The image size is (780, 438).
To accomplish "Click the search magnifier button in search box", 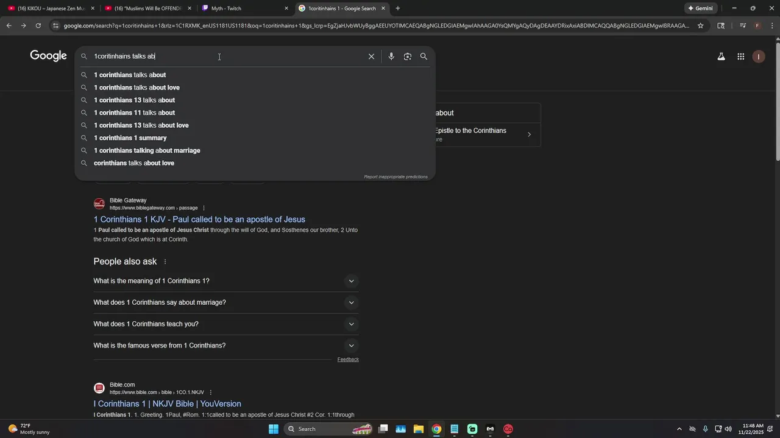I will (424, 57).
